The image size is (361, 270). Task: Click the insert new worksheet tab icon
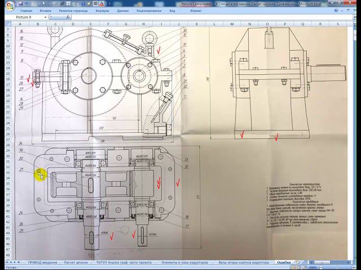298,263
